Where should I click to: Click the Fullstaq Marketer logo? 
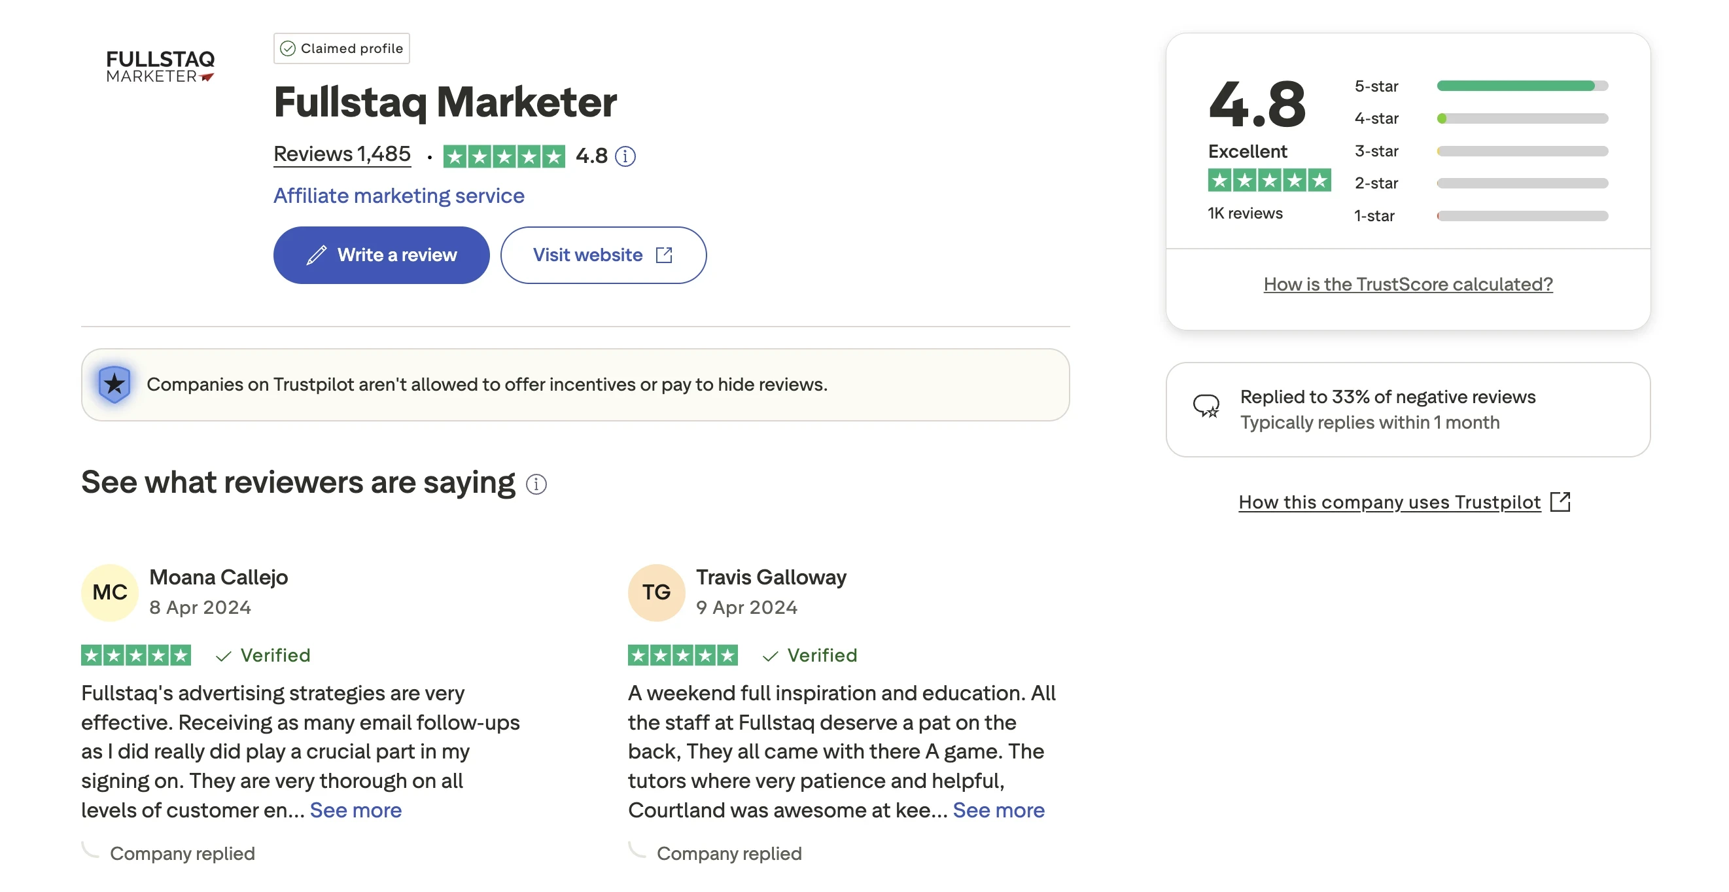pos(160,67)
